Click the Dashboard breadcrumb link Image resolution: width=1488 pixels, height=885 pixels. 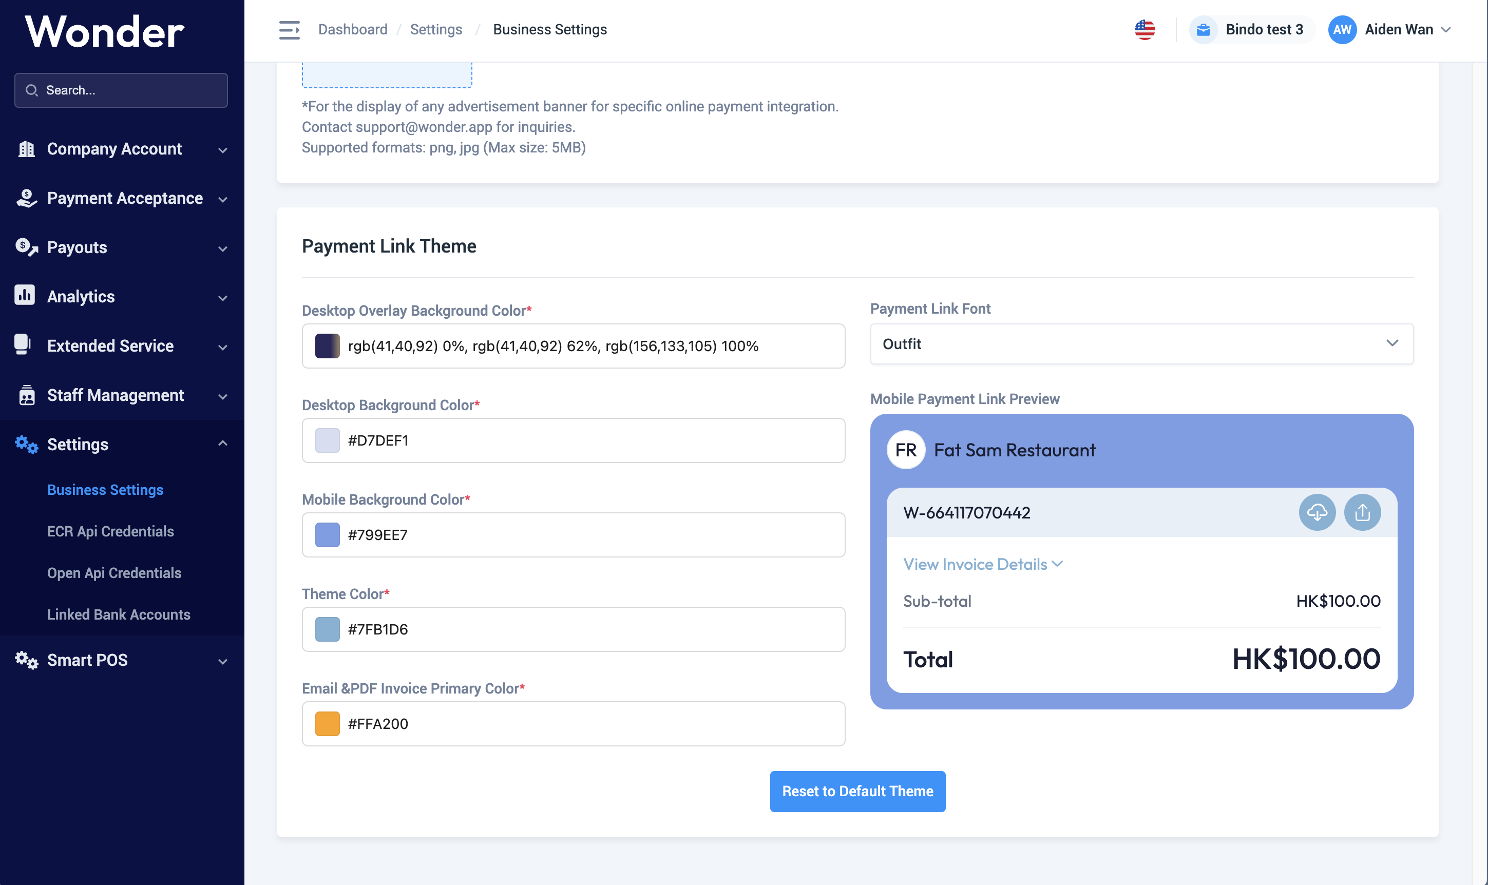coord(352,30)
